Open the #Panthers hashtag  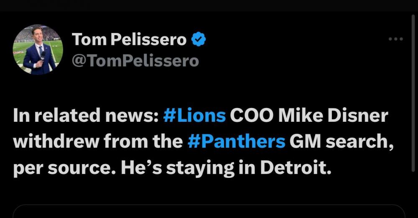coord(237,142)
